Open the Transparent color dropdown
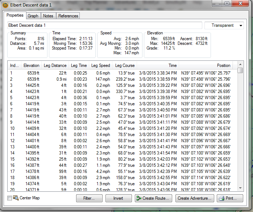Screen dimensions: 253x212 (224, 25)
